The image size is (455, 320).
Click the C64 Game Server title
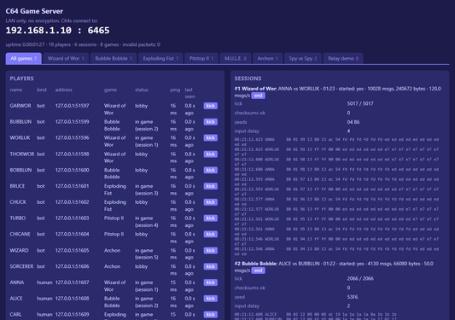point(34,11)
